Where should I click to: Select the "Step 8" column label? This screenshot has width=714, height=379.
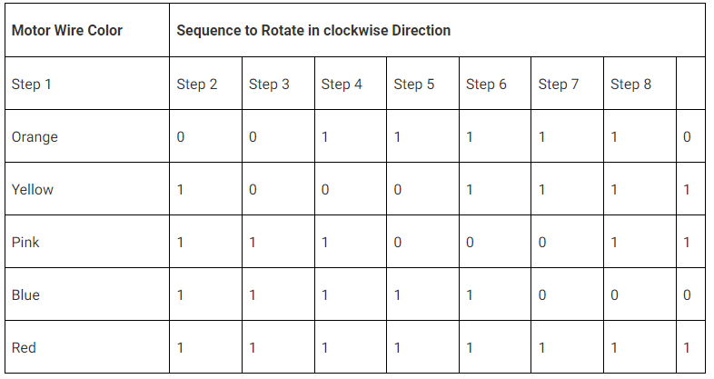630,85
